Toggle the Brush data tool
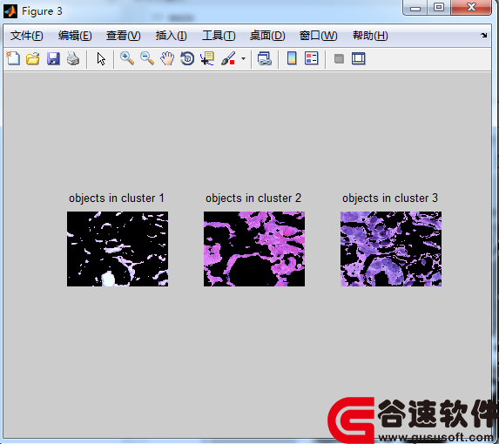Screen dimensions: 499x444 (x=228, y=59)
